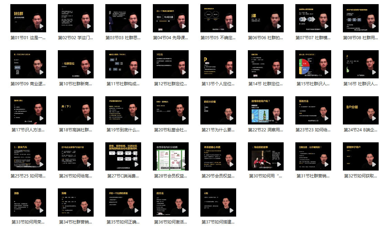Select the file name label 第20节私董会社
Viewport: 389px width, 230px height.
171,130
